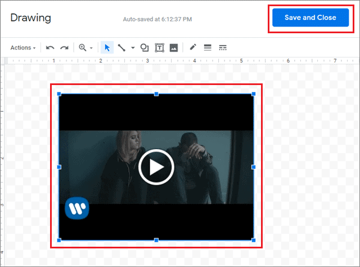Open the border color pencil tool
Image resolution: width=360 pixels, height=267 pixels.
(193, 48)
